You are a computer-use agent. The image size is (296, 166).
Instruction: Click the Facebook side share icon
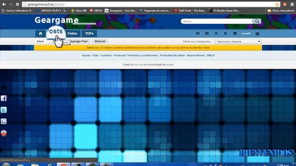click(4, 98)
